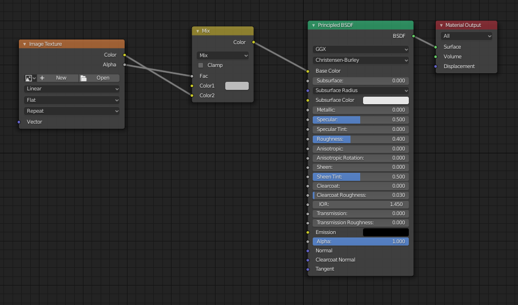Open the Mix blend type dropdown
This screenshot has height=305, width=518.
222,56
